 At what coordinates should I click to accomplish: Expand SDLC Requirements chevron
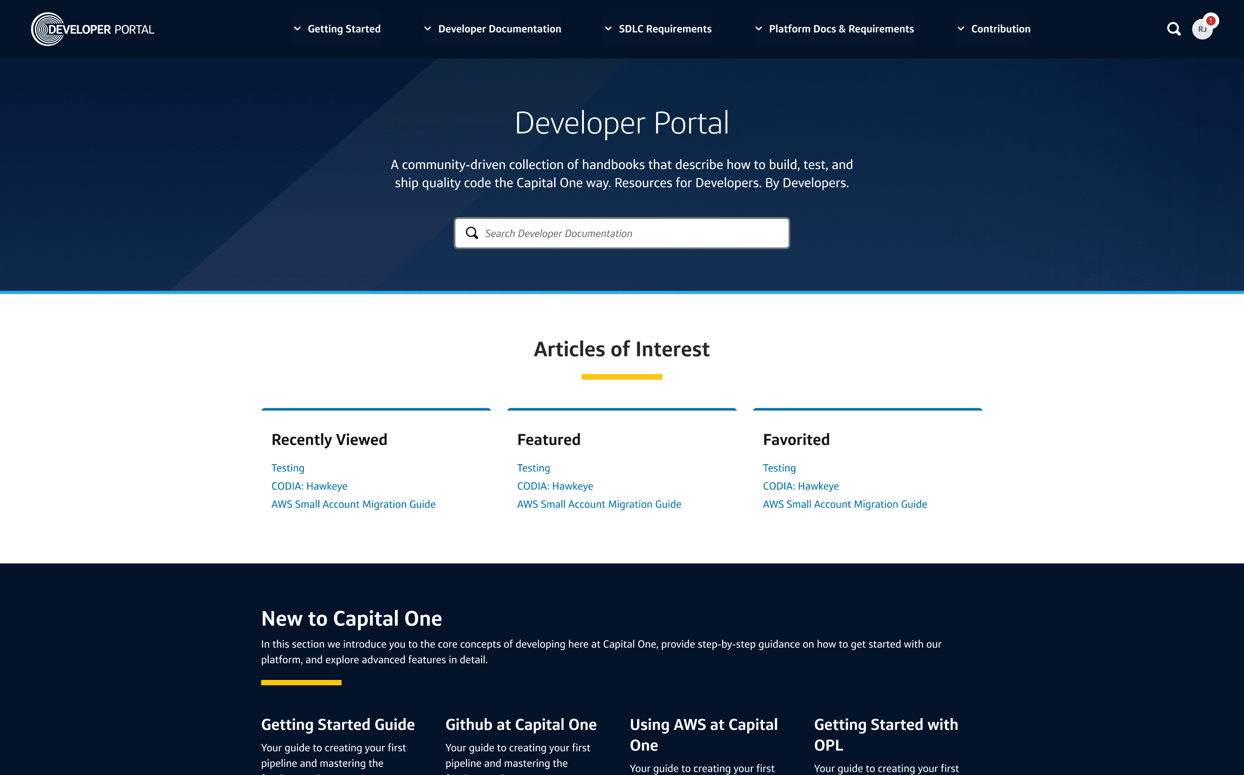pyautogui.click(x=608, y=29)
